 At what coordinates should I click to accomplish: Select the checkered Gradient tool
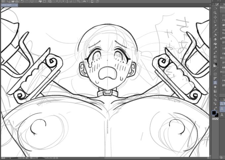coord(215,65)
